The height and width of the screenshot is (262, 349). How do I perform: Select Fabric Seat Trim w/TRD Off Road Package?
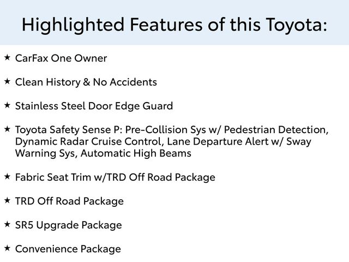click(115, 177)
